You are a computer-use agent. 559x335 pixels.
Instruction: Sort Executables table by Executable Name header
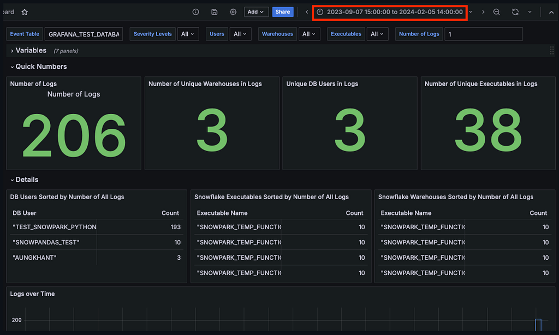pos(222,213)
